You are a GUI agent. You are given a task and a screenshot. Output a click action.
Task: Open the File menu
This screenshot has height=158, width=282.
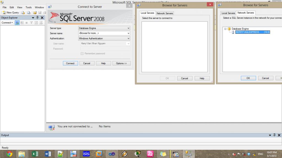click(4, 7)
